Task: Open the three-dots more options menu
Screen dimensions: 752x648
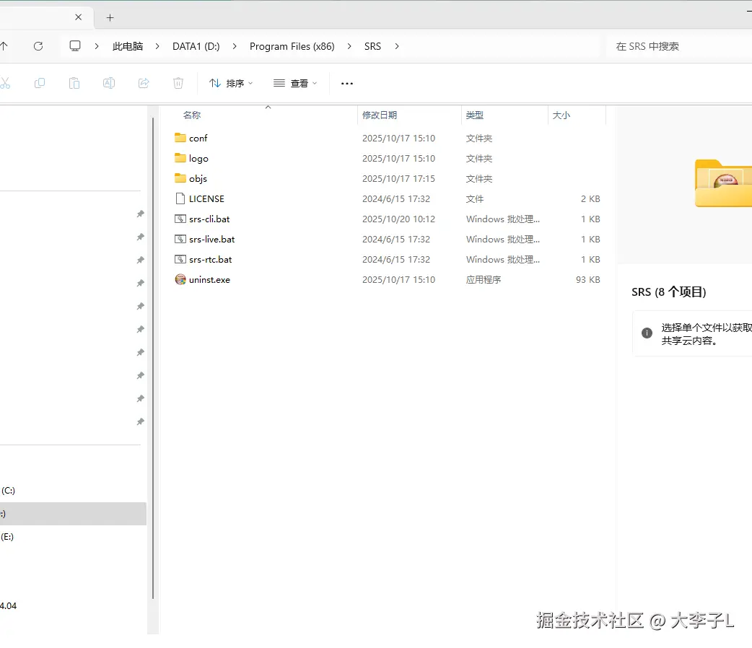Action: pyautogui.click(x=346, y=84)
